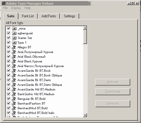Toggle checkbox for Arial Black,Обычный
Image resolution: width=141 pixels, height=123 pixels.
(x=8, y=57)
